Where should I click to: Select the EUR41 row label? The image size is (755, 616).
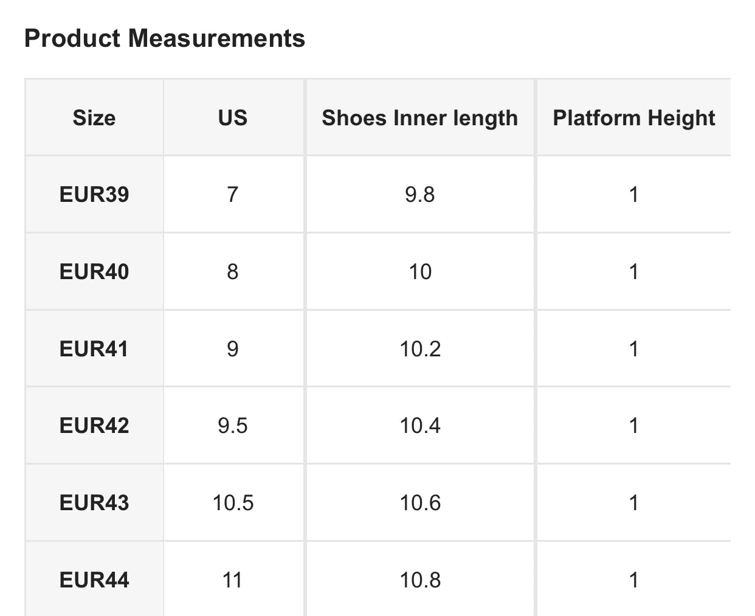[x=94, y=348]
